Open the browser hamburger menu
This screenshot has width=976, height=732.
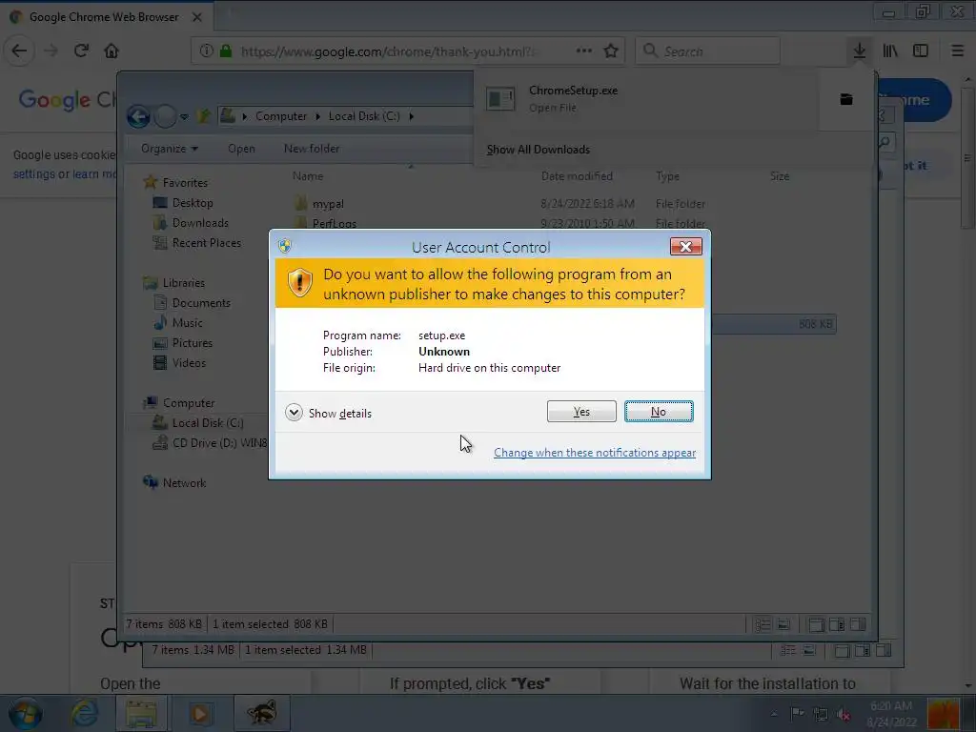point(957,51)
